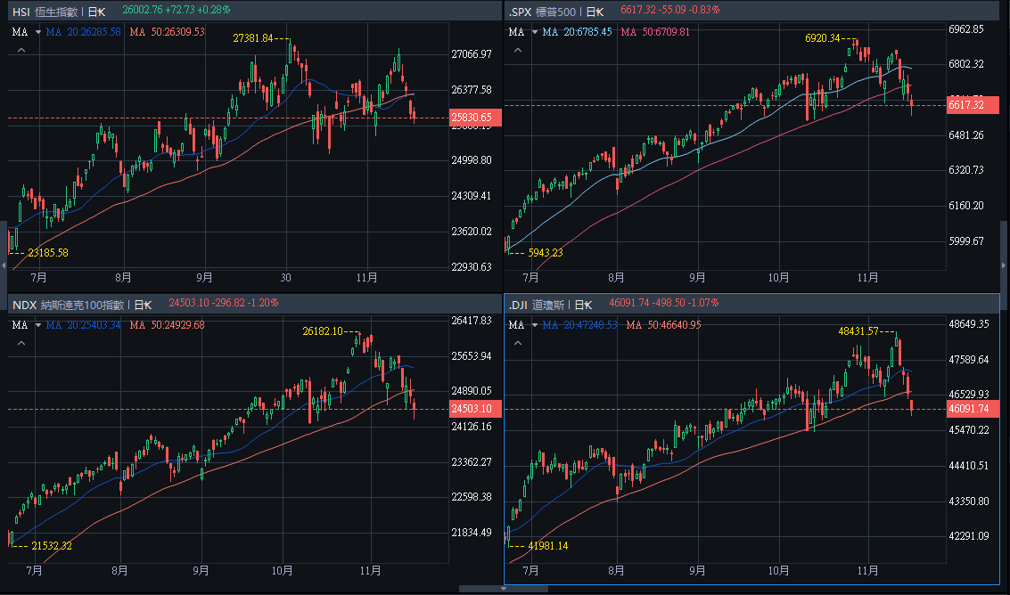Click the SPX current price tag 6617.32
Screen dimensions: 1010x595
pos(969,105)
